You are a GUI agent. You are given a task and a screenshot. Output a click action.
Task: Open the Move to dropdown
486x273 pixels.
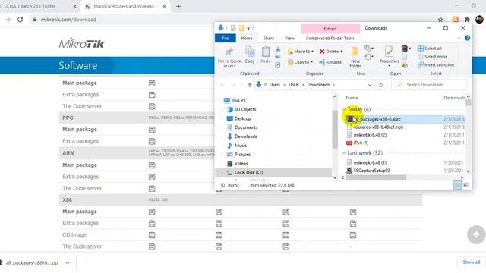pos(301,52)
